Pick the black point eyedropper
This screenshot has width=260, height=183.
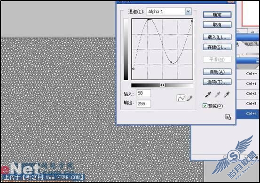pyautogui.click(x=208, y=95)
